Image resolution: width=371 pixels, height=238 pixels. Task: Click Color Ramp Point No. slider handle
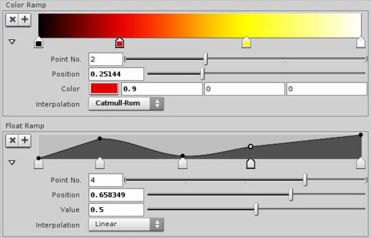[x=206, y=59]
